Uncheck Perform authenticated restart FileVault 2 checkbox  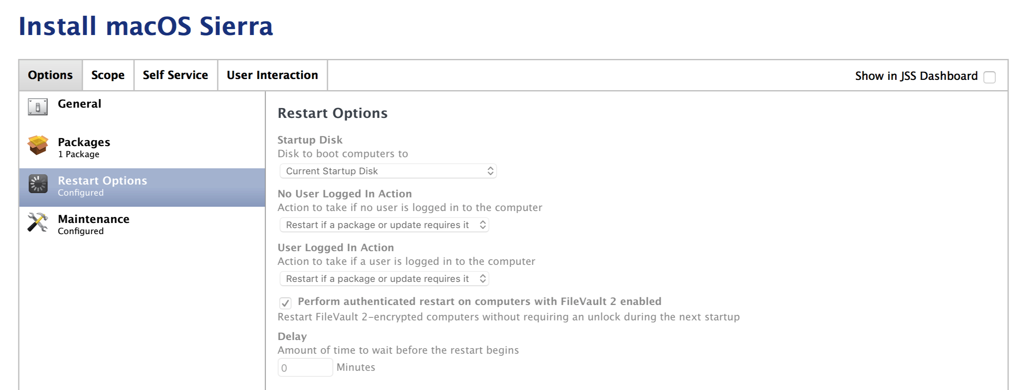pos(285,303)
